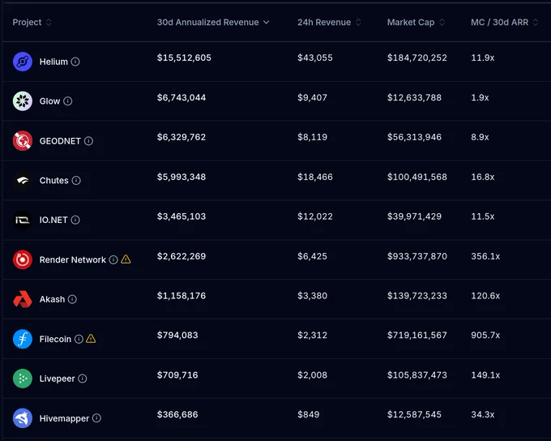Viewport: 551px width, 441px height.
Task: Sort by the 24h Revenue column
Action: click(329, 22)
